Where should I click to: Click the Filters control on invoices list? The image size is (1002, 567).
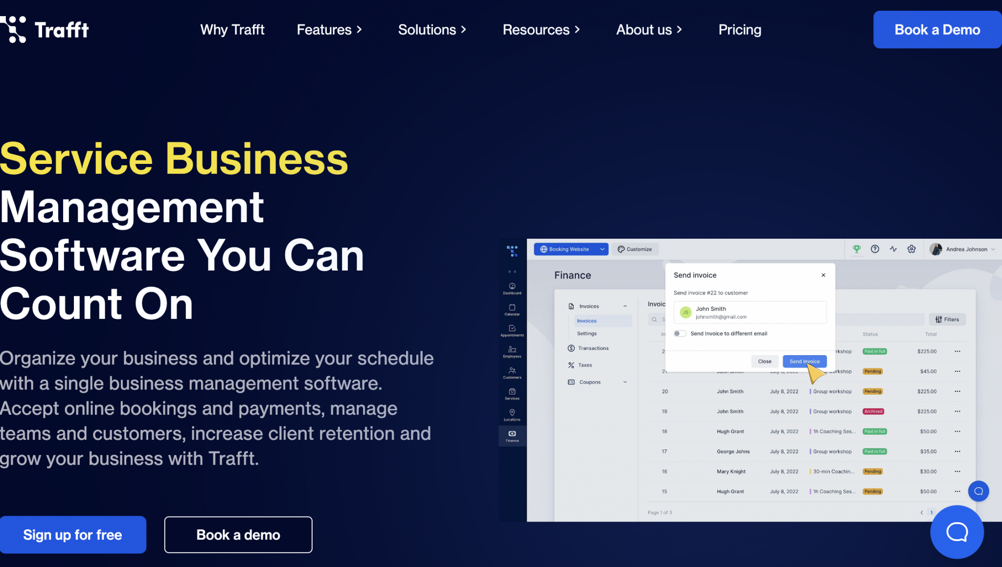pyautogui.click(x=947, y=319)
